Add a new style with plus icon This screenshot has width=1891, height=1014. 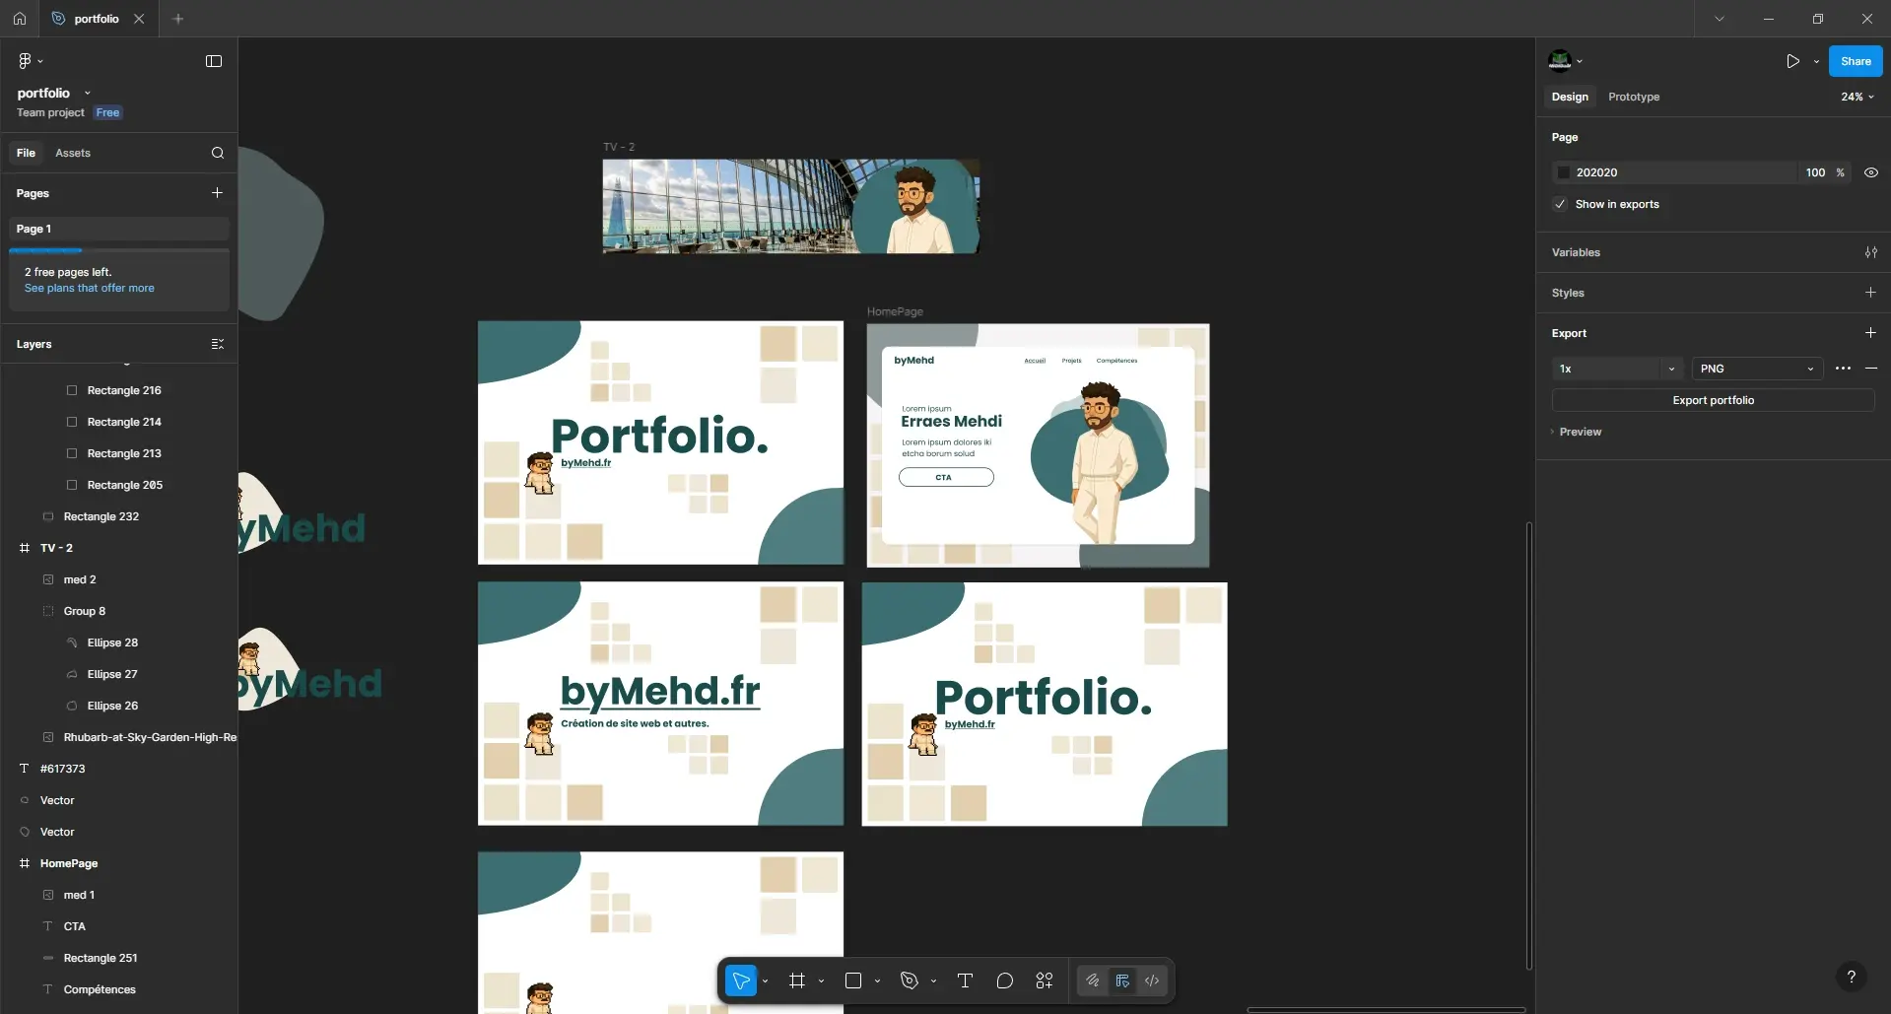pyautogui.click(x=1870, y=293)
